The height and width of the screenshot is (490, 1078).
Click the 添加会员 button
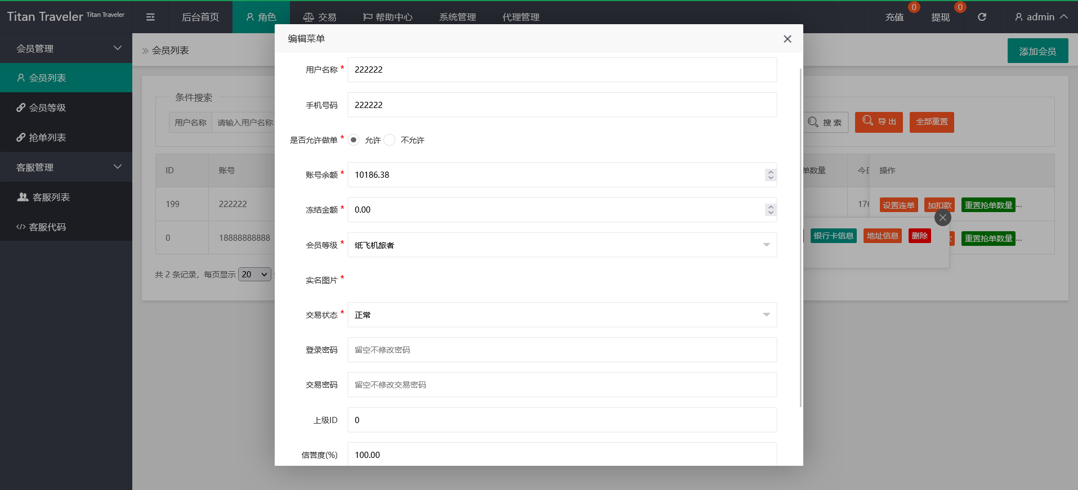[x=1037, y=51]
